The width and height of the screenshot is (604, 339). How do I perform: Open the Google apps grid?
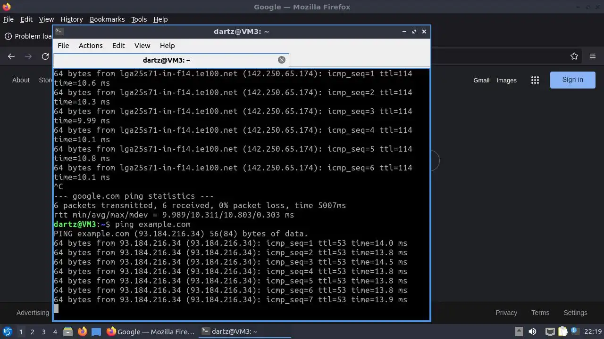(535, 80)
